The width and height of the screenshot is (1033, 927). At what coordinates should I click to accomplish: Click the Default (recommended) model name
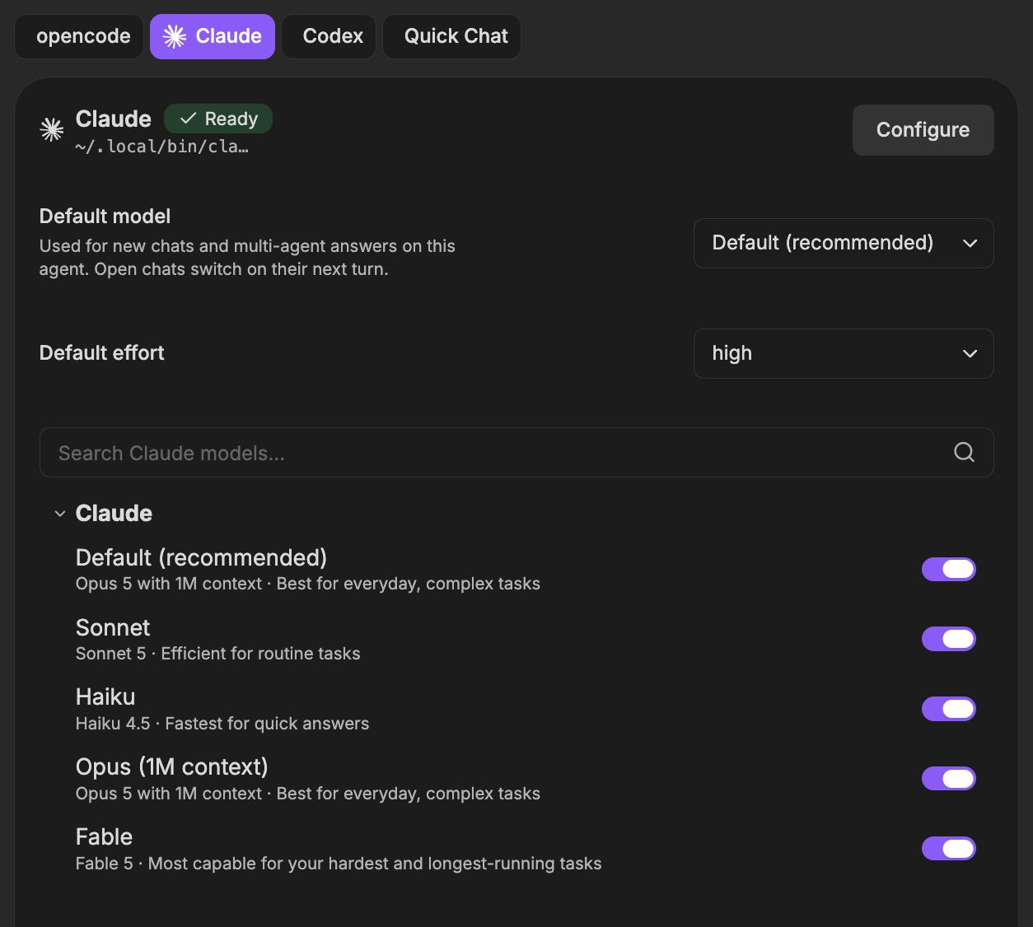click(x=201, y=558)
